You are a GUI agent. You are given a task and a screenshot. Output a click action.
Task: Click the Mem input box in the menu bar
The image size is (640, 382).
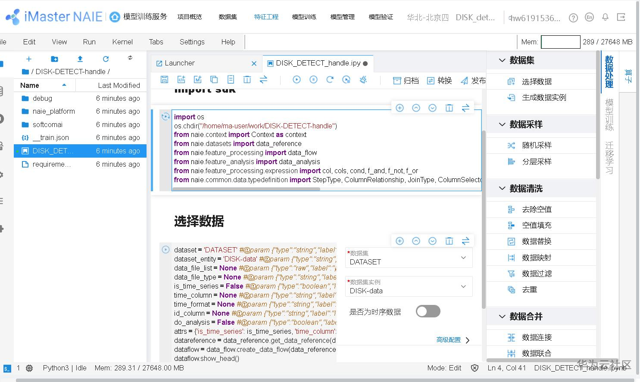560,42
